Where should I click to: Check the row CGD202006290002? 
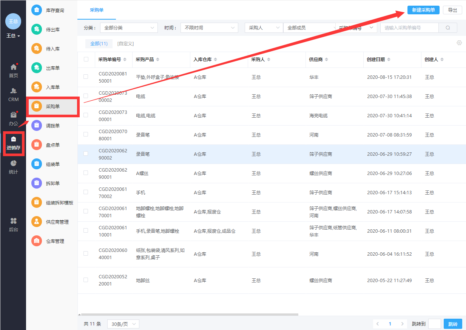pos(86,153)
